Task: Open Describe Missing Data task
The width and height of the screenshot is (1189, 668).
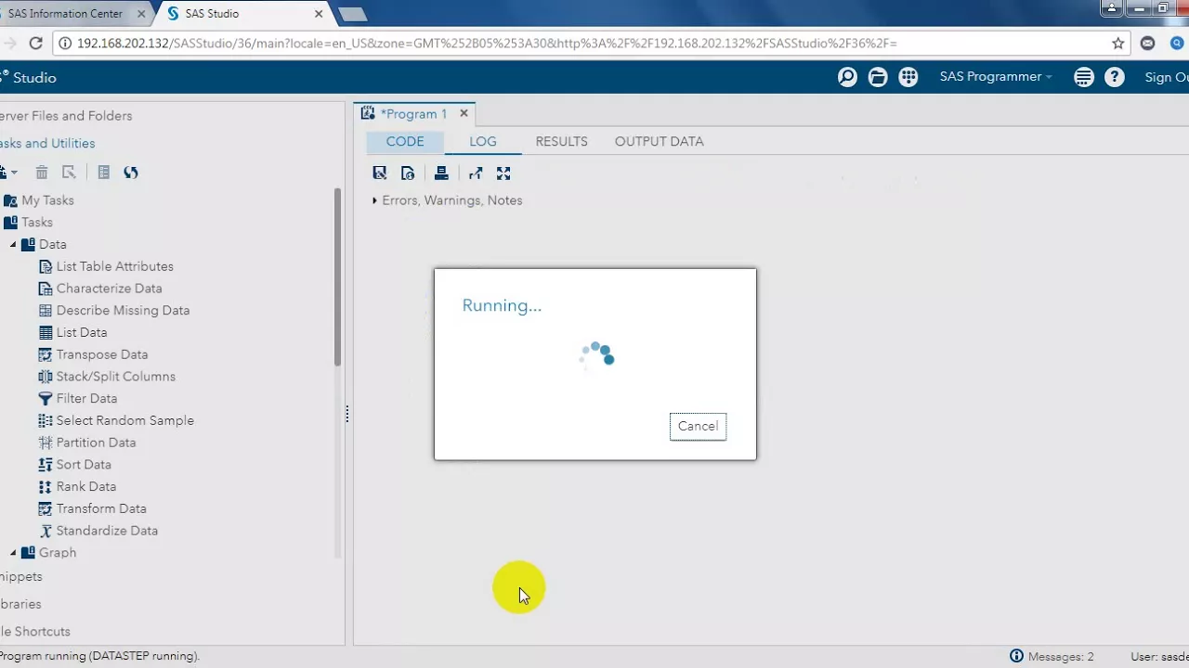Action: tap(114, 311)
